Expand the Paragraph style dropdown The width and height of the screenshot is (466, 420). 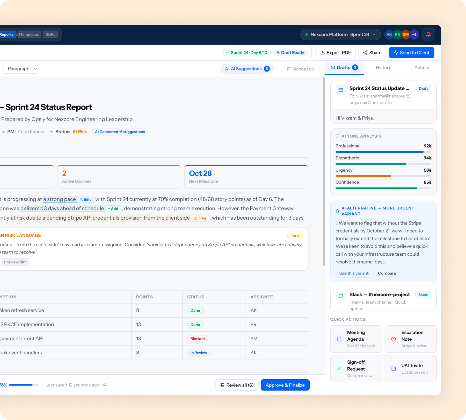pos(21,69)
